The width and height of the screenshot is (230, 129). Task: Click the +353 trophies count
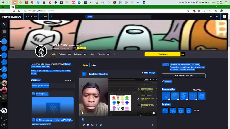[x=196, y=111]
